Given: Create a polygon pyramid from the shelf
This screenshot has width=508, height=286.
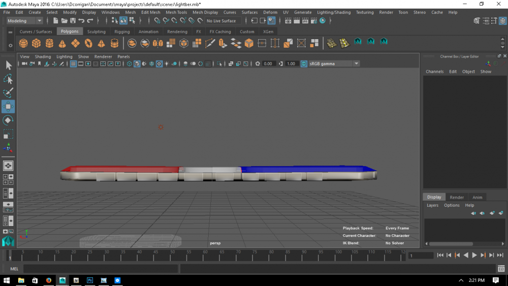Looking at the screenshot, I should [102, 43].
